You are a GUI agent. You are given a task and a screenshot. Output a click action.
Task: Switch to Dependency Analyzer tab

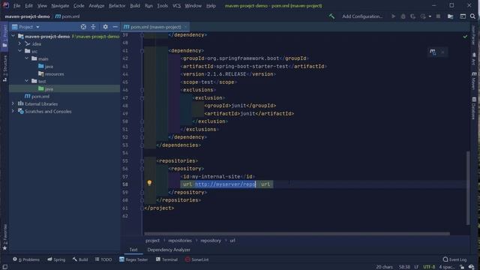[169, 250]
